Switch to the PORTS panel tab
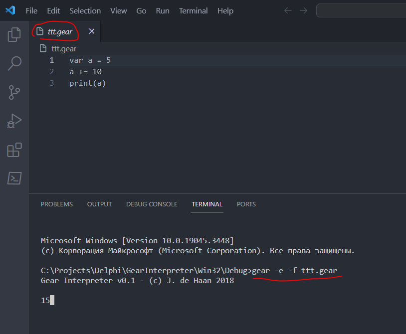The width and height of the screenshot is (406, 334). coord(246,204)
